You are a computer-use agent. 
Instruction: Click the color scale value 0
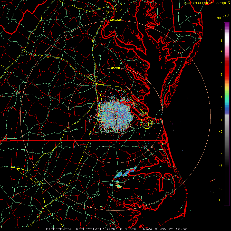point(222,109)
